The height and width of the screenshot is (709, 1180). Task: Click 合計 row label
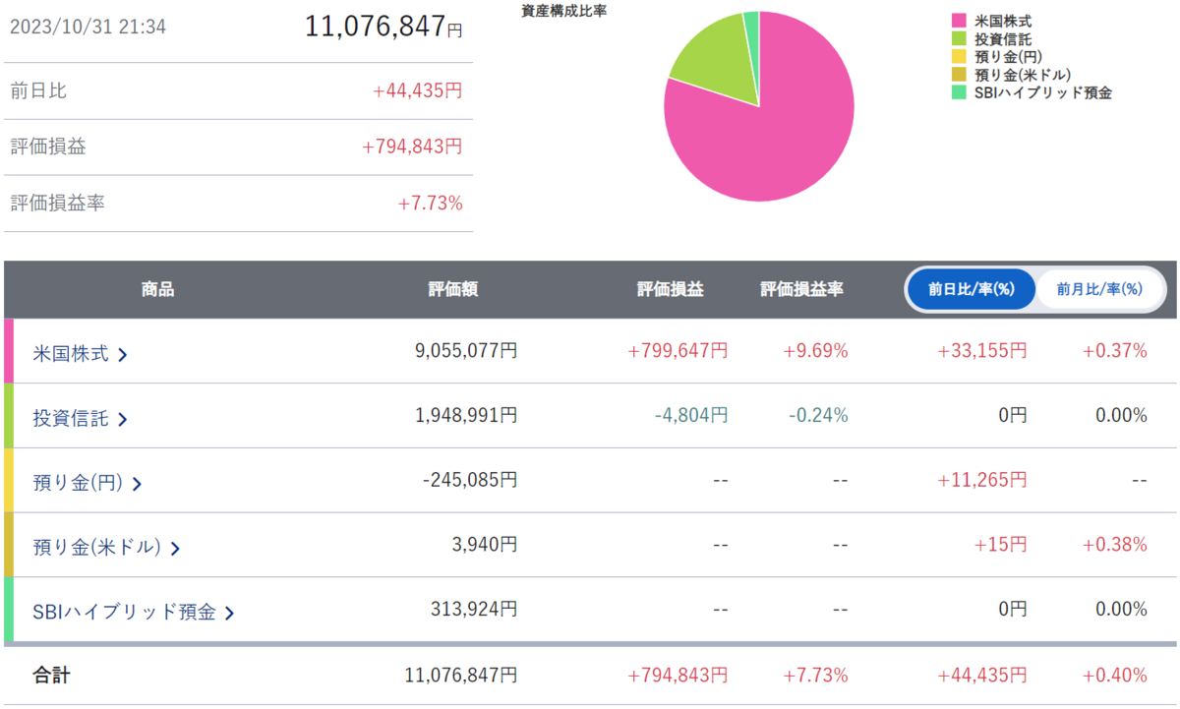pyautogui.click(x=52, y=676)
